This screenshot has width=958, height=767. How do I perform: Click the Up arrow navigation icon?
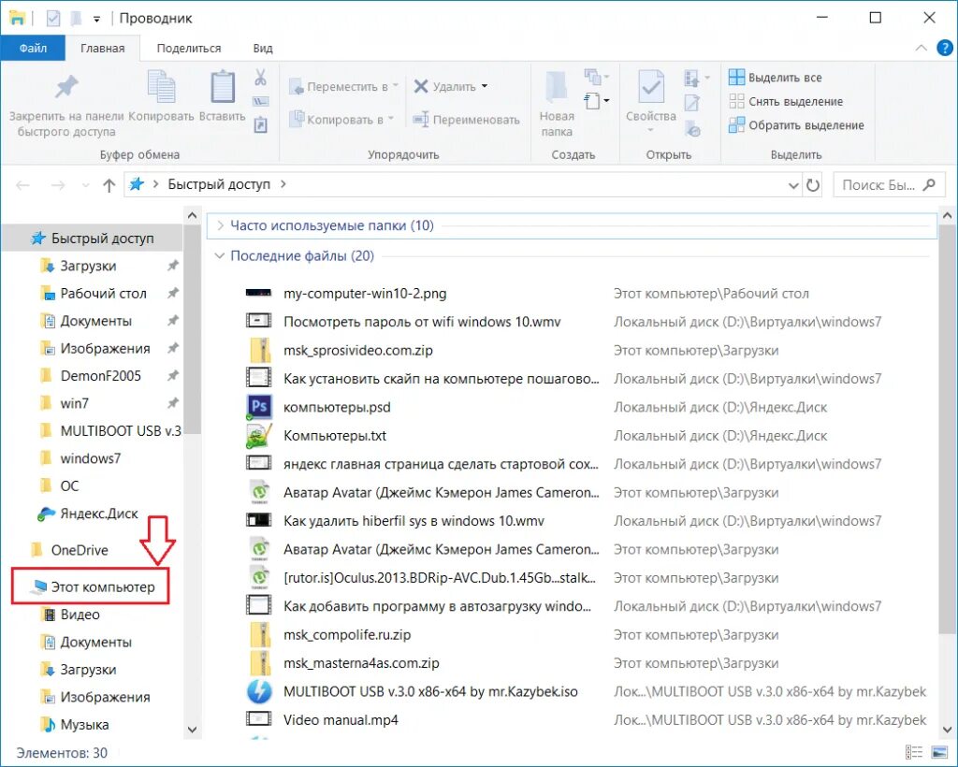109,185
